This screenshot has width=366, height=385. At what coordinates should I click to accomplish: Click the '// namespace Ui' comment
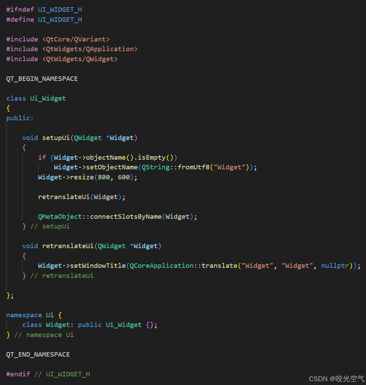[44, 335]
